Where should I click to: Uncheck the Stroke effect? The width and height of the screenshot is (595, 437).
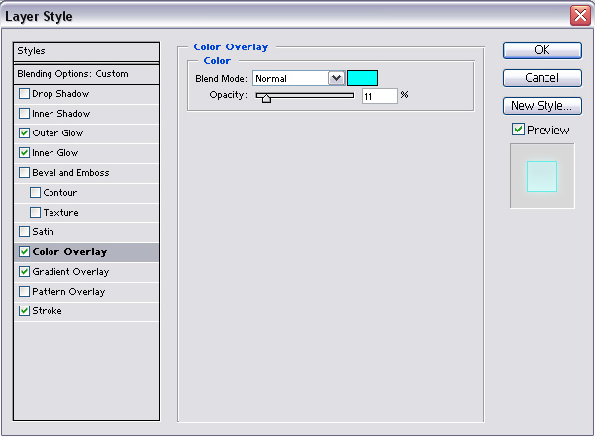point(24,311)
